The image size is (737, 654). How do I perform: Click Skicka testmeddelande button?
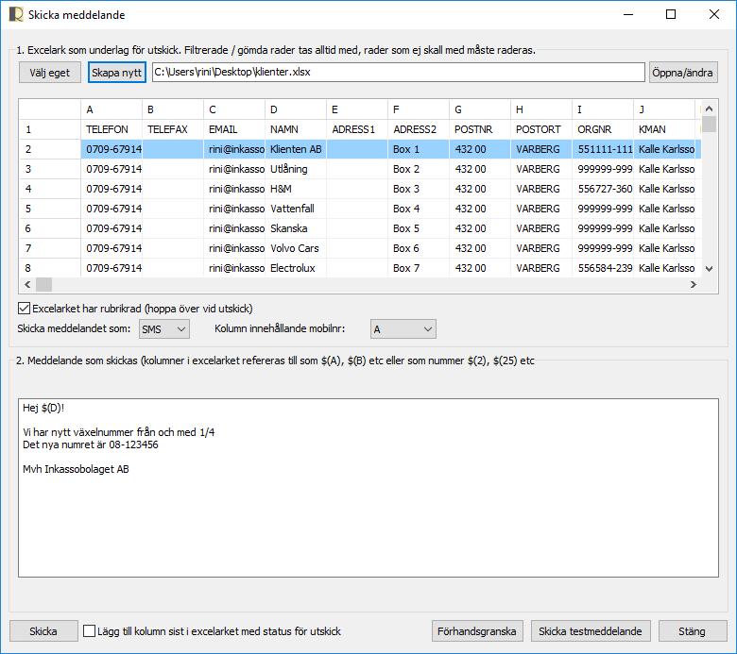591,631
